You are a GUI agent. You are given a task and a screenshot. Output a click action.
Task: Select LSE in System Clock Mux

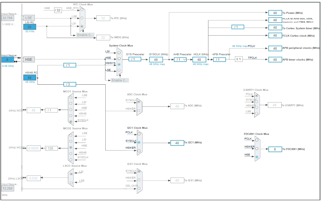119,70
